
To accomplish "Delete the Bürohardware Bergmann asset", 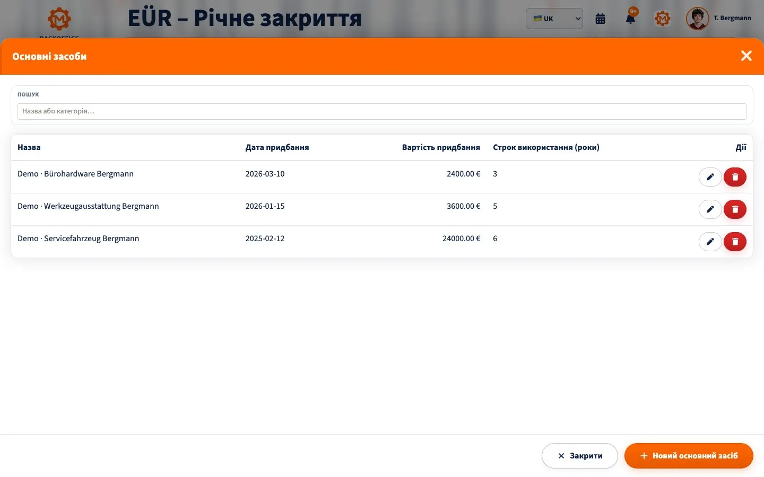I will [x=735, y=177].
